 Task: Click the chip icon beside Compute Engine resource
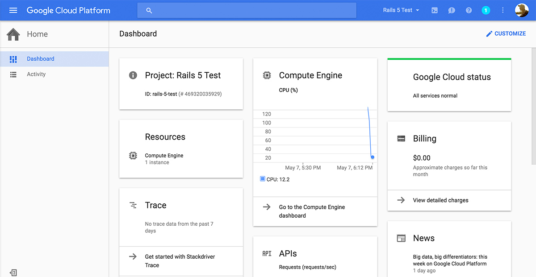(133, 156)
